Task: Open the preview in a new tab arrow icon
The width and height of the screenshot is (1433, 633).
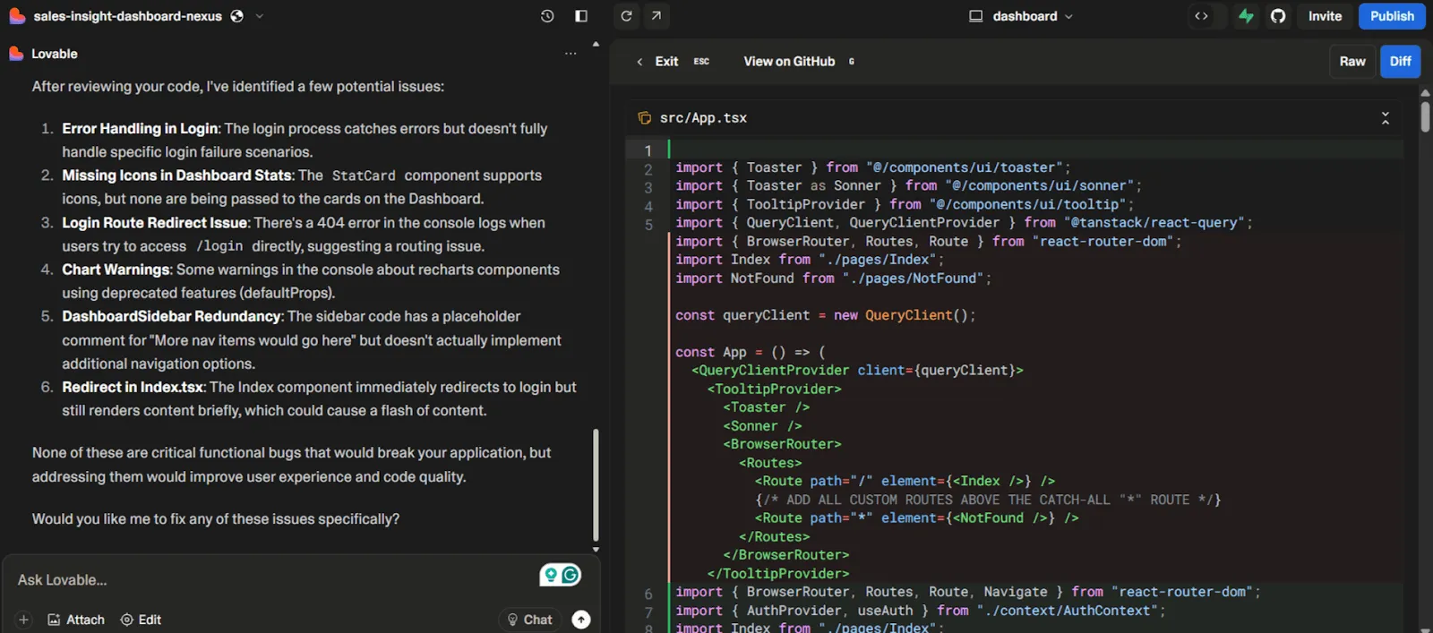Action: [x=656, y=16]
